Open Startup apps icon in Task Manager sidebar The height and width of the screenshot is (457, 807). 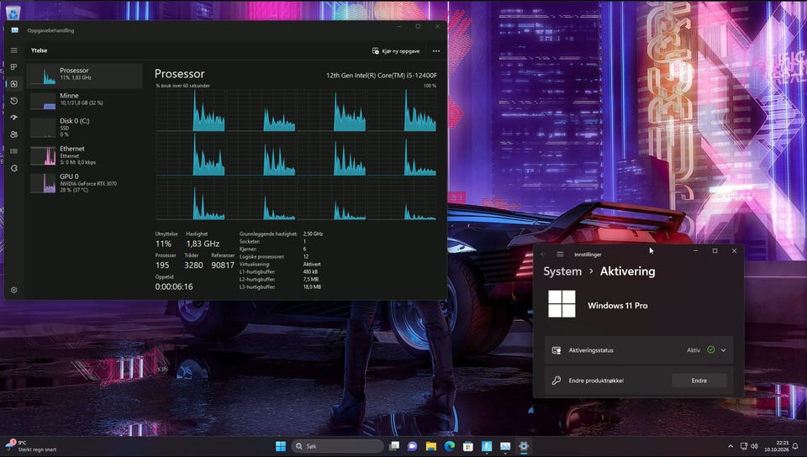14,118
